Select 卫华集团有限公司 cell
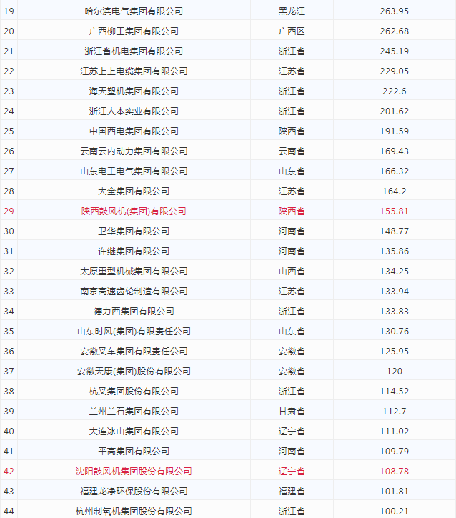Screen dimensions: 456x518 tap(134, 231)
